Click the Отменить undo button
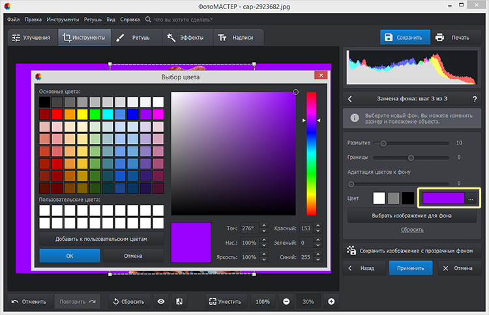 click(29, 301)
